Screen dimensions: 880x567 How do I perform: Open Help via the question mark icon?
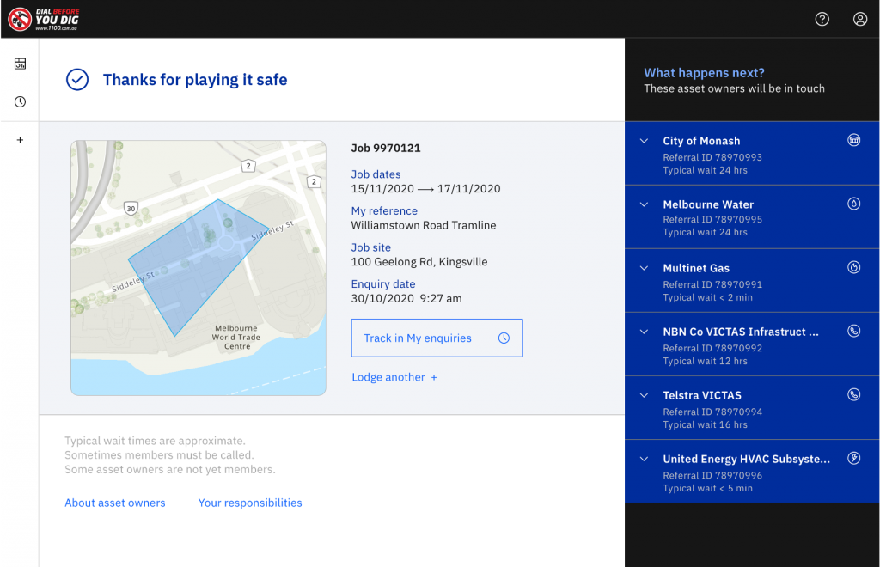[822, 18]
